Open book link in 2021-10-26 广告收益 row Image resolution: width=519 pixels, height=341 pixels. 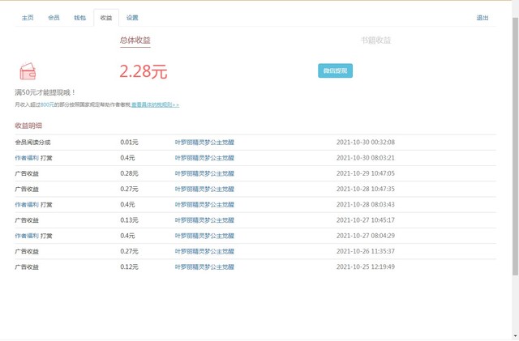point(204,251)
